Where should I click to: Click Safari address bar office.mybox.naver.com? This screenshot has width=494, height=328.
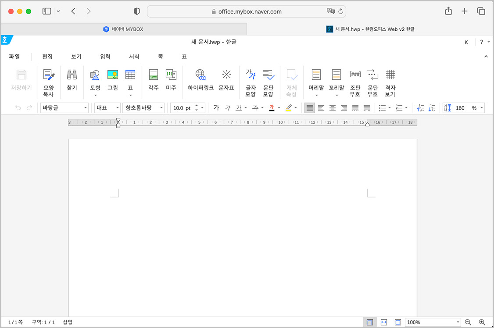pyautogui.click(x=247, y=12)
